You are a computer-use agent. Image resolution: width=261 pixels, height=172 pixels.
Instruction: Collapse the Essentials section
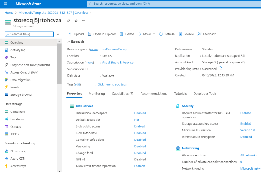pos(69,41)
